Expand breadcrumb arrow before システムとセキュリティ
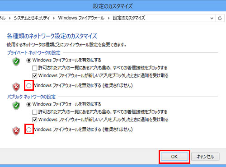Image resolution: width=226 pixels, height=167 pixels. pos(10,18)
